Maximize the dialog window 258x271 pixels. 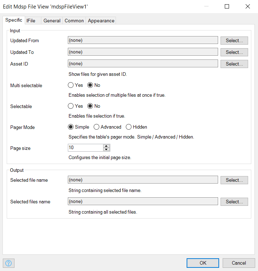pyautogui.click(x=227, y=6)
